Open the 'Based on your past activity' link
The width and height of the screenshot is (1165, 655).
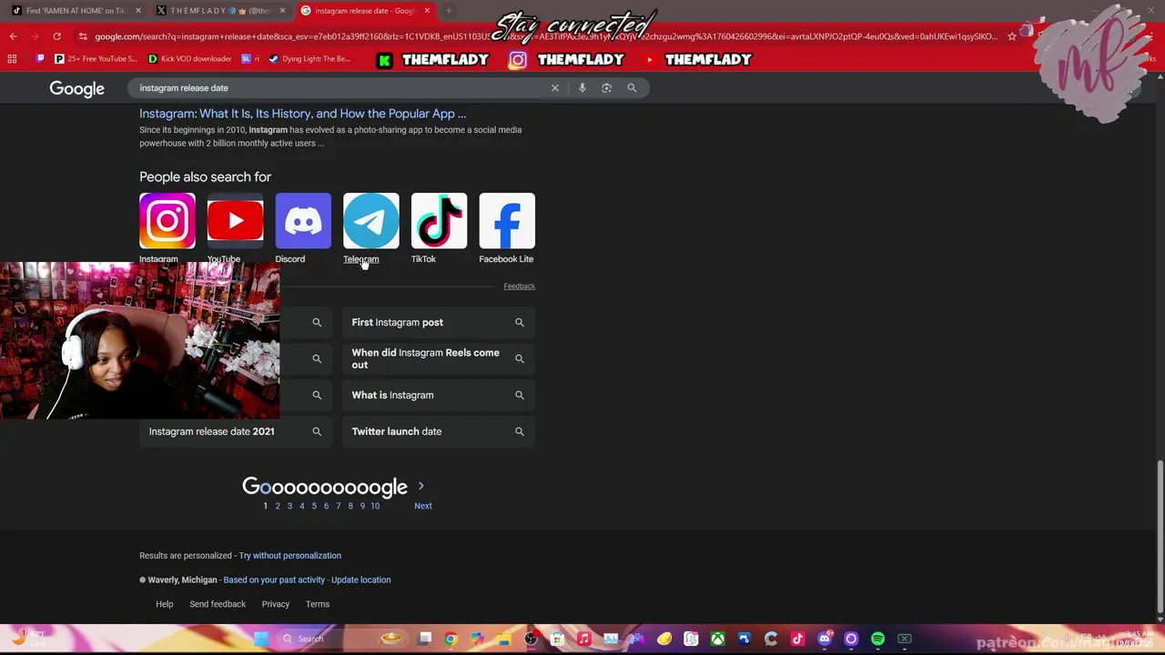274,579
